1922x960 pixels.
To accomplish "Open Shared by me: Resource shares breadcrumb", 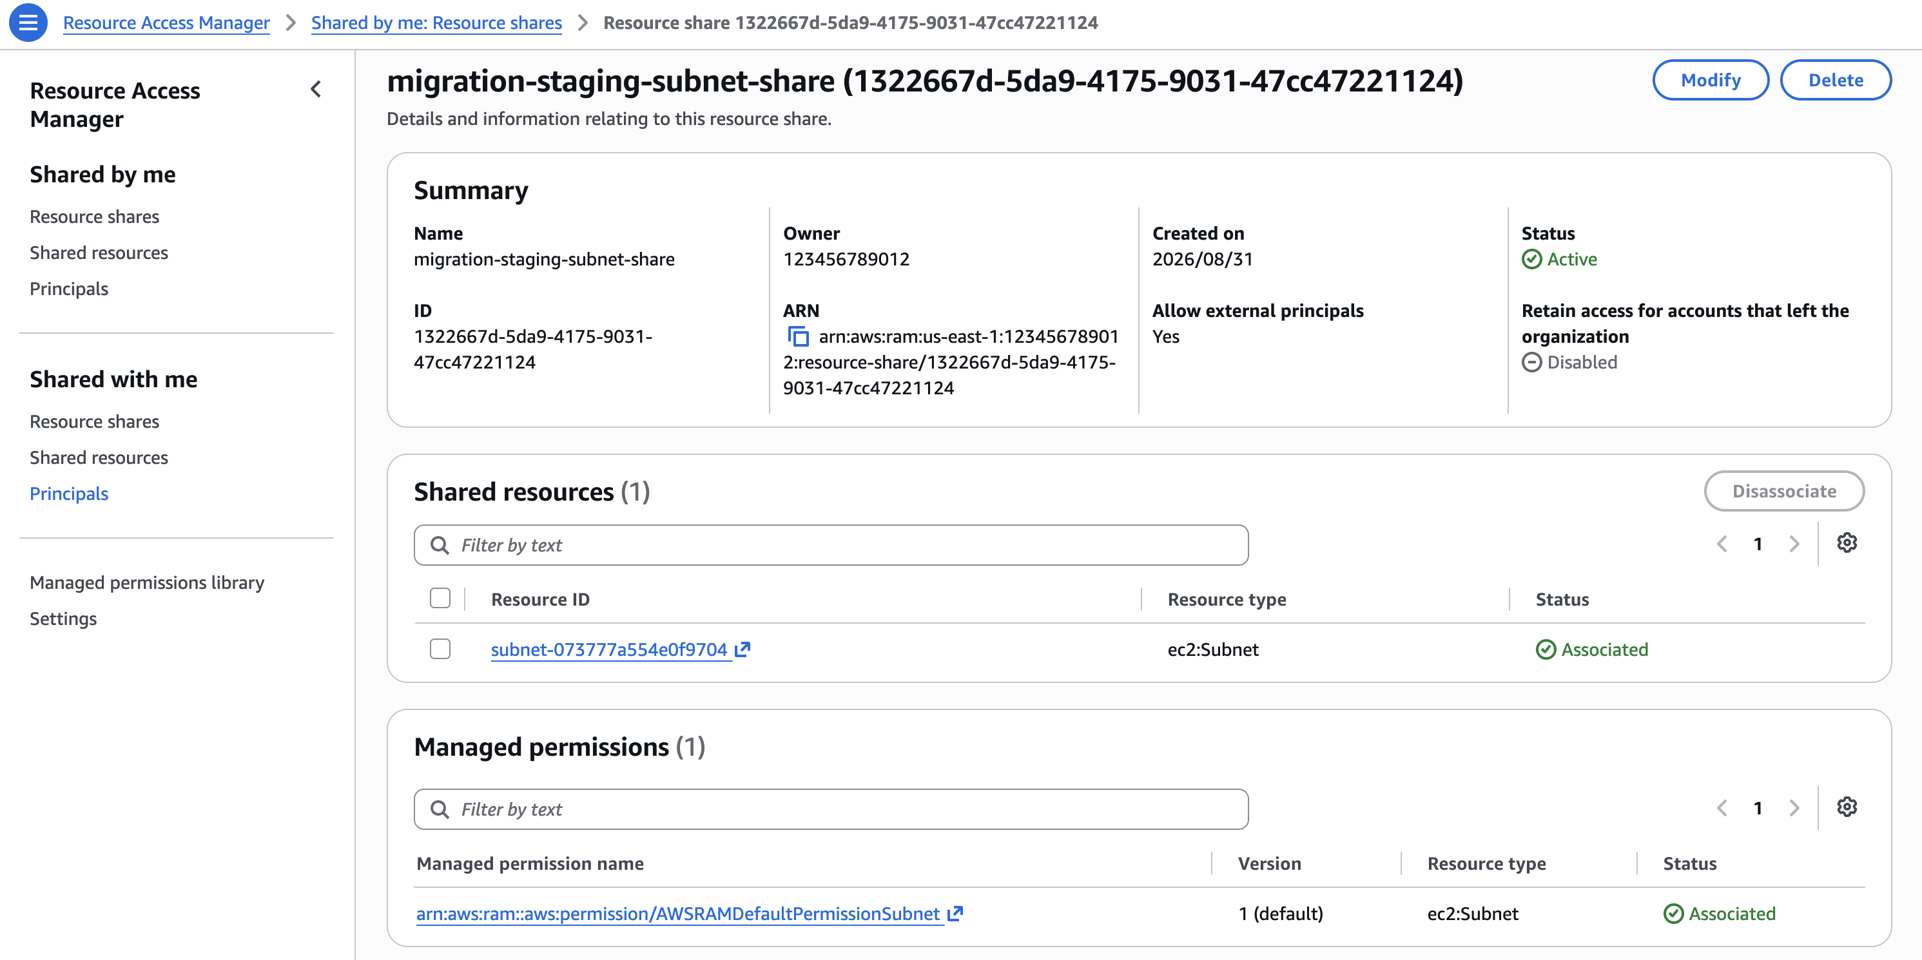I will (x=436, y=23).
